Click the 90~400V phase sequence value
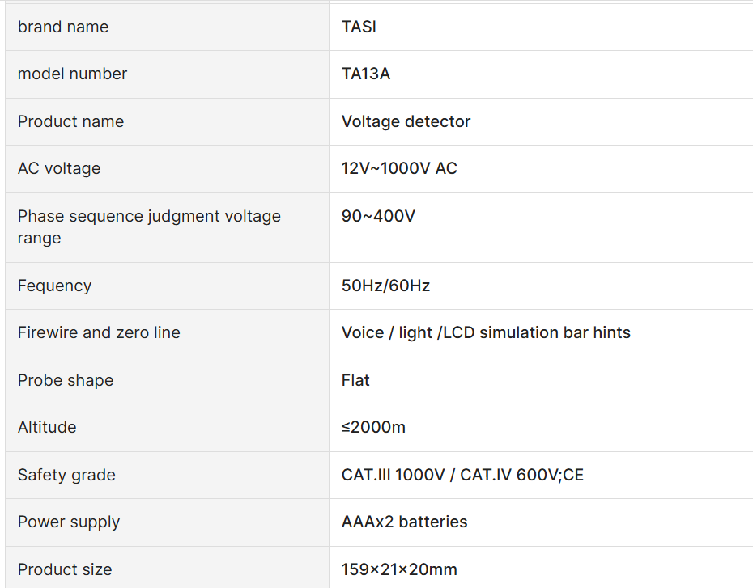The width and height of the screenshot is (753, 588). click(378, 216)
